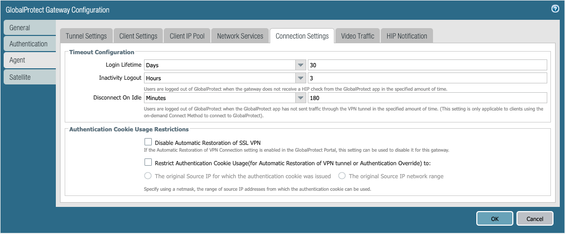Click the Login Lifetime label

(x=124, y=65)
